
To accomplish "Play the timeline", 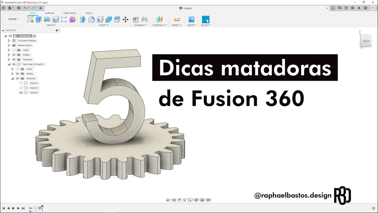I will [x=13, y=208].
